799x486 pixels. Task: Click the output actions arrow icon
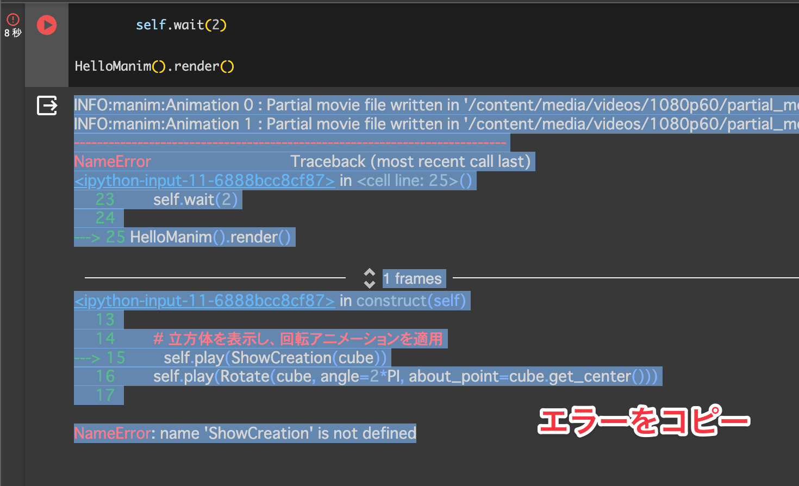coord(47,105)
